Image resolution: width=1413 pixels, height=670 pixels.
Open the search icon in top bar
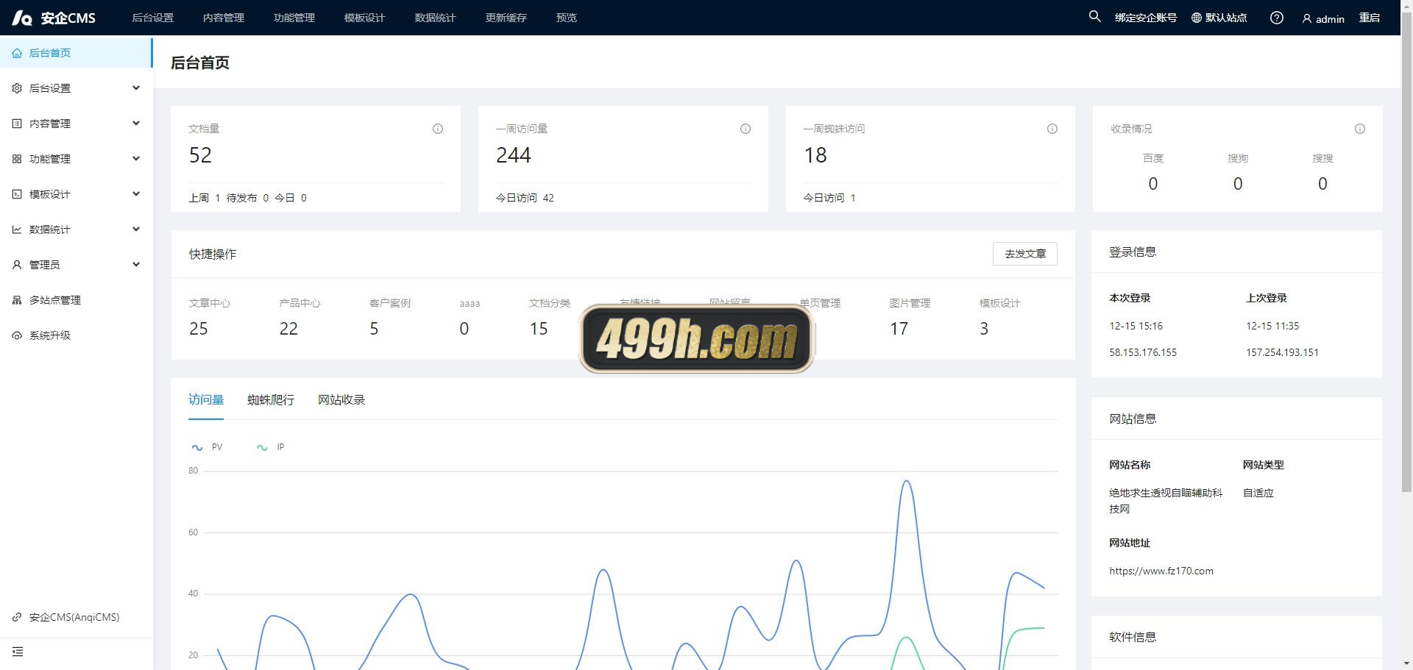1094,16
